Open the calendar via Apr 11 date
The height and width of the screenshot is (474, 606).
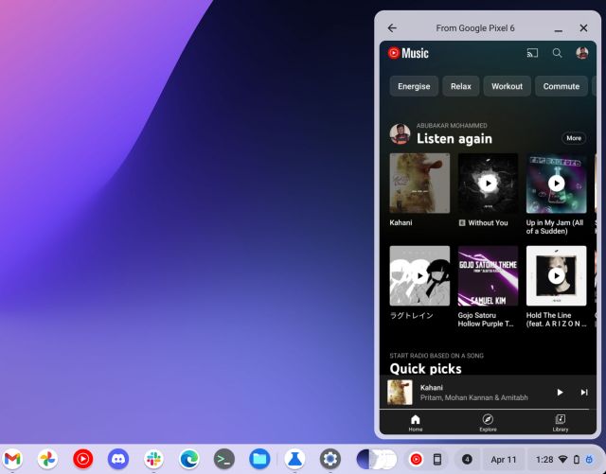click(504, 459)
